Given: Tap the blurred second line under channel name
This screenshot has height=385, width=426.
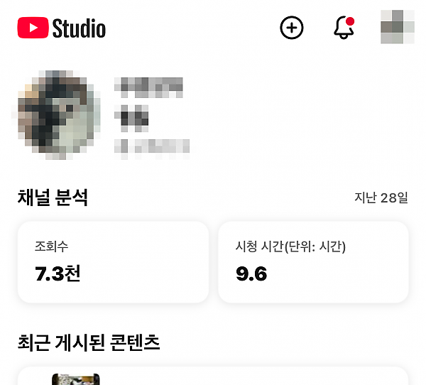Looking at the screenshot, I should click(x=131, y=119).
